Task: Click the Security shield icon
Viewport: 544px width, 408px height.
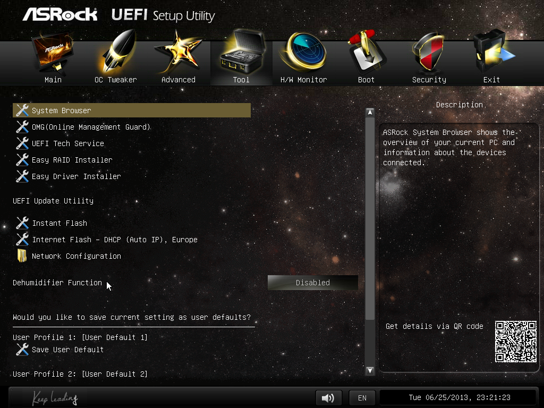Action: pyautogui.click(x=429, y=52)
